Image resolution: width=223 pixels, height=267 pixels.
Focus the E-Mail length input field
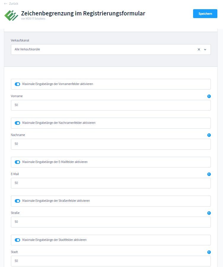[111, 183]
